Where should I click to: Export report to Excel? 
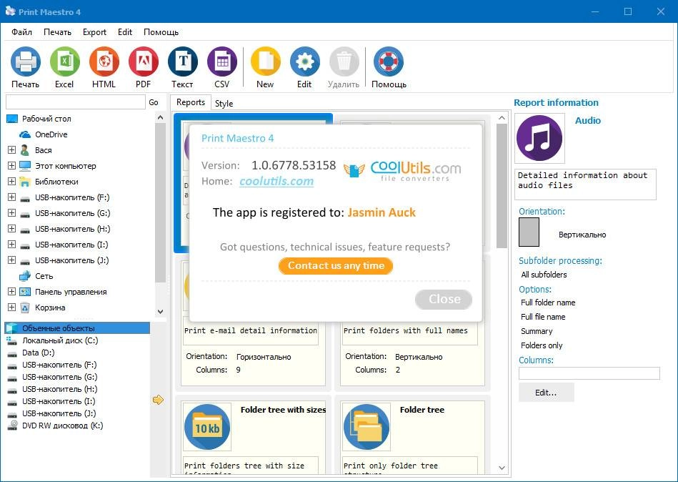click(65, 62)
